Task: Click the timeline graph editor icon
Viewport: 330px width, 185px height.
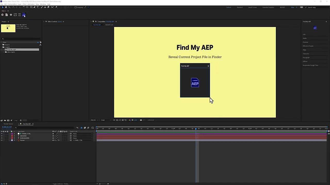Action: click(x=93, y=128)
